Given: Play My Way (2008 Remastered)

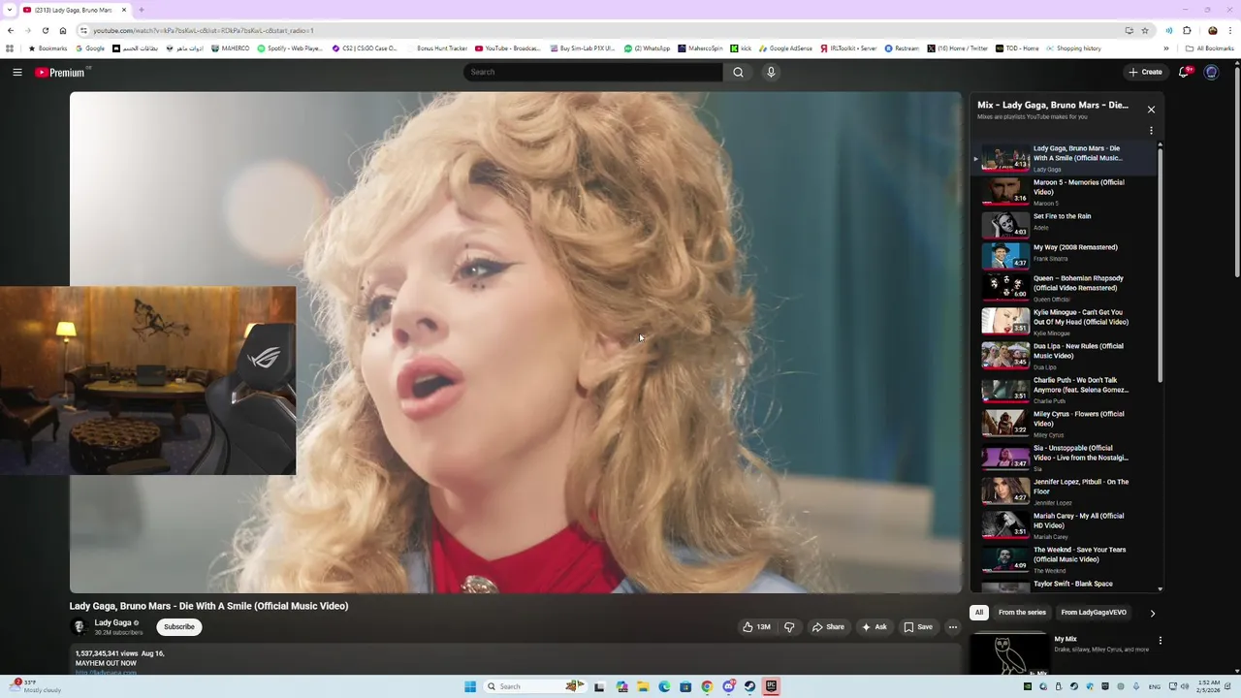Looking at the screenshot, I should (x=1065, y=256).
